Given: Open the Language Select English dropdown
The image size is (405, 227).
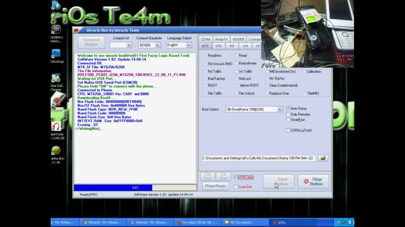Looking at the screenshot, I should point(189,45).
